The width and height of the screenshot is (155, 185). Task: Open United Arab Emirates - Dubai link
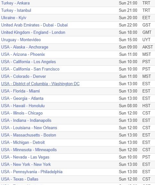coord(35,25)
